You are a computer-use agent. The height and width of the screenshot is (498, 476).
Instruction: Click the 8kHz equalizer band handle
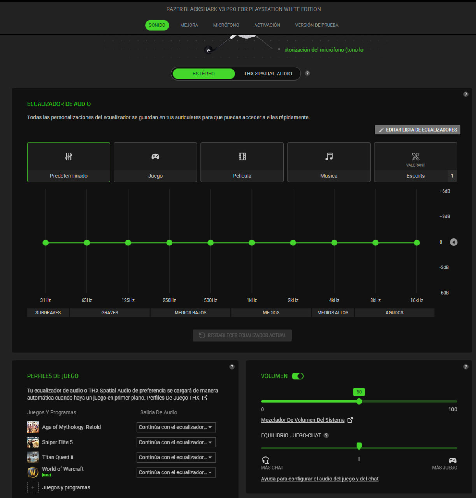tap(376, 243)
